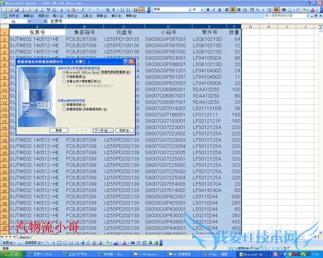Open the Paste options dropdown arrow
The image size is (323, 258).
click(x=78, y=10)
